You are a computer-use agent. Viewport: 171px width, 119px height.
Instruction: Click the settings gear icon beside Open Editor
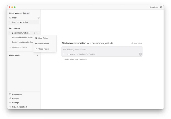coord(161,7)
